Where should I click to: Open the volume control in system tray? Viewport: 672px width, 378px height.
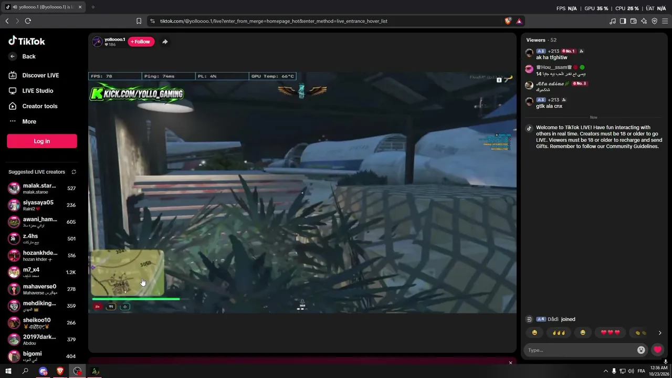point(631,371)
